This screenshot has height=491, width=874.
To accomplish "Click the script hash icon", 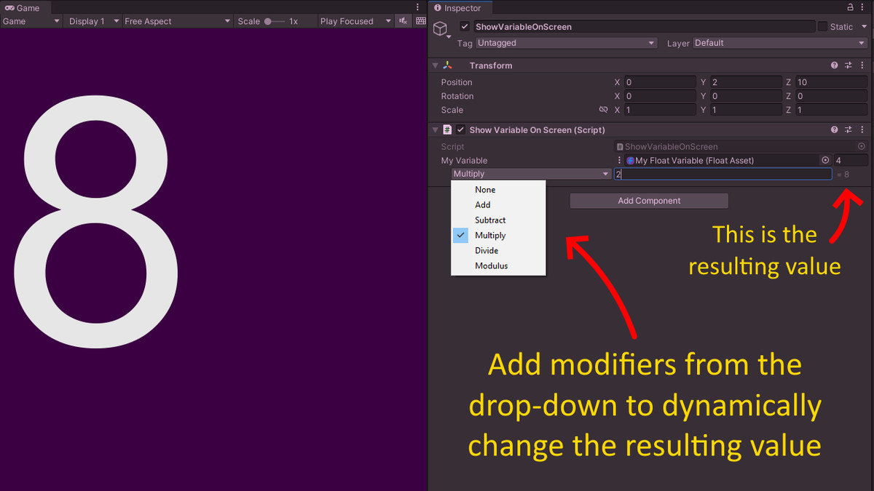I will coord(447,129).
